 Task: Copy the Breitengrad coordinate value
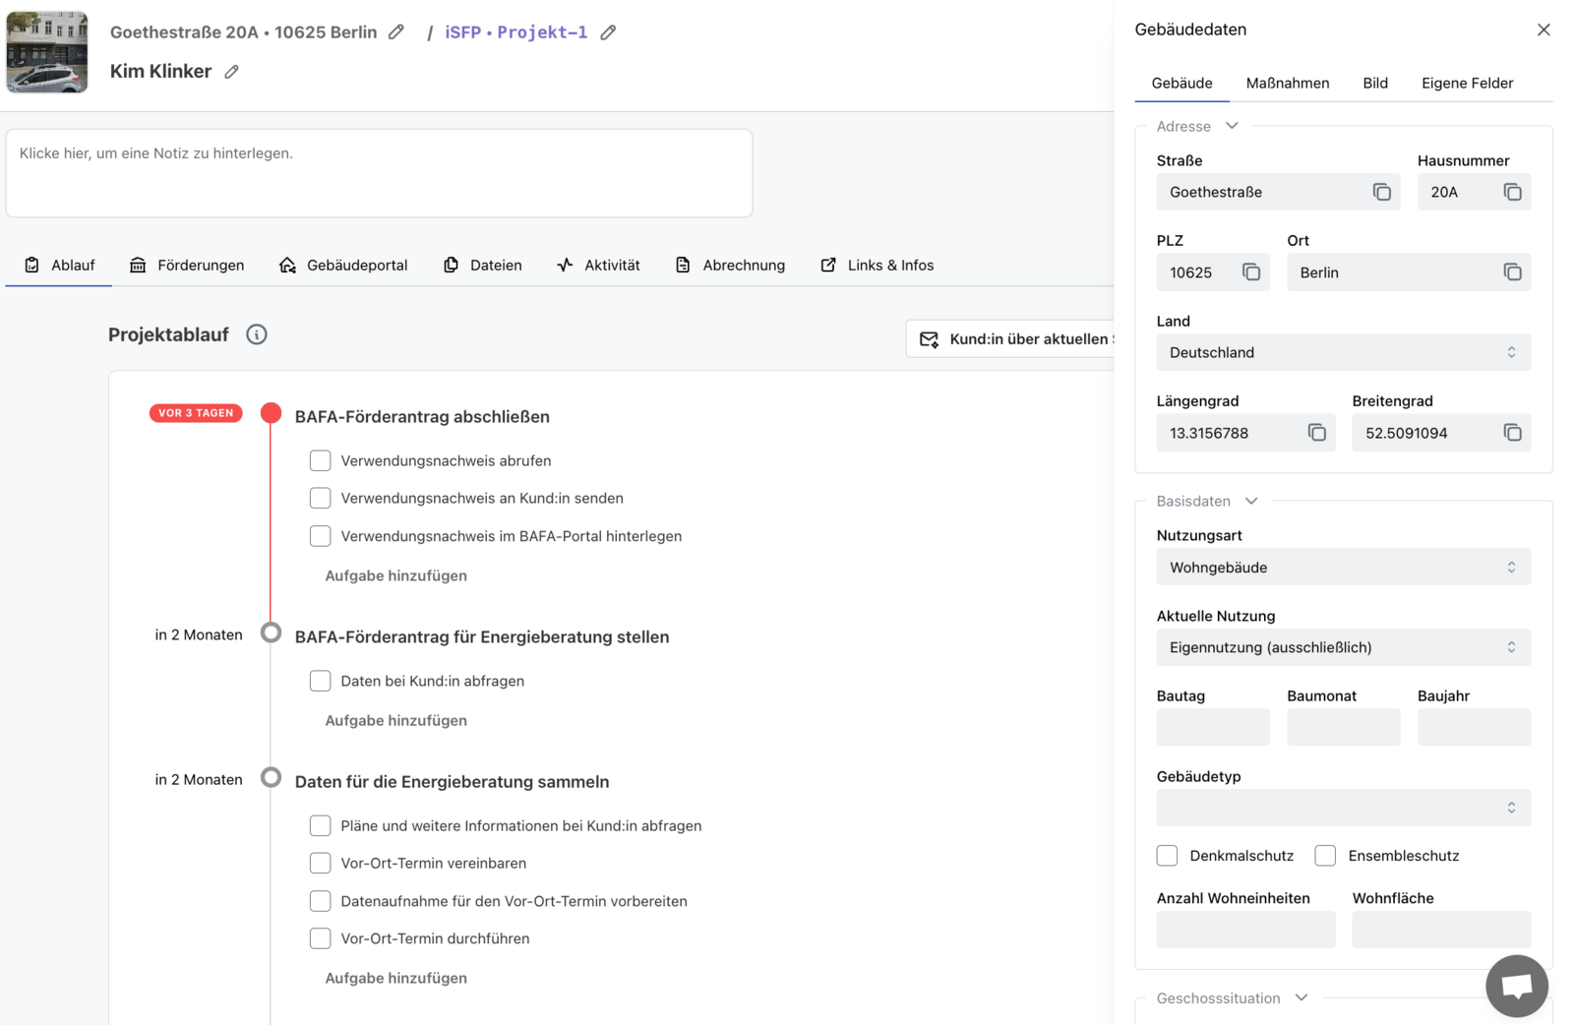(x=1512, y=433)
